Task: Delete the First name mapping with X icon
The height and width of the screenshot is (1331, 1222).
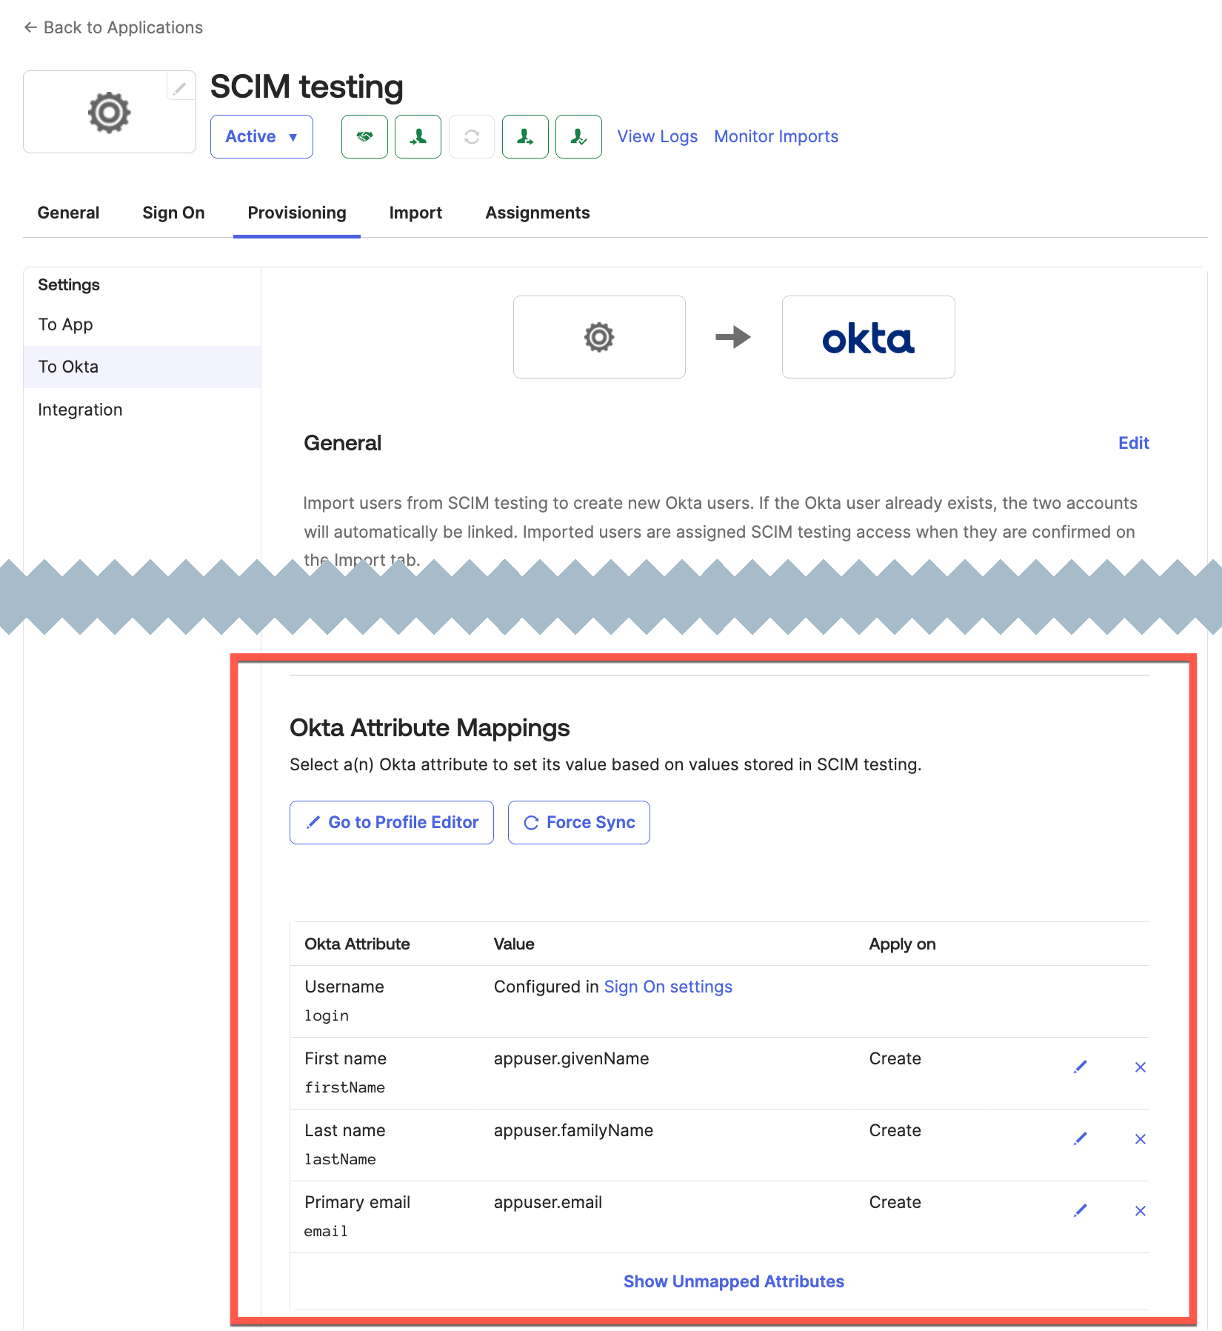Action: point(1141,1067)
